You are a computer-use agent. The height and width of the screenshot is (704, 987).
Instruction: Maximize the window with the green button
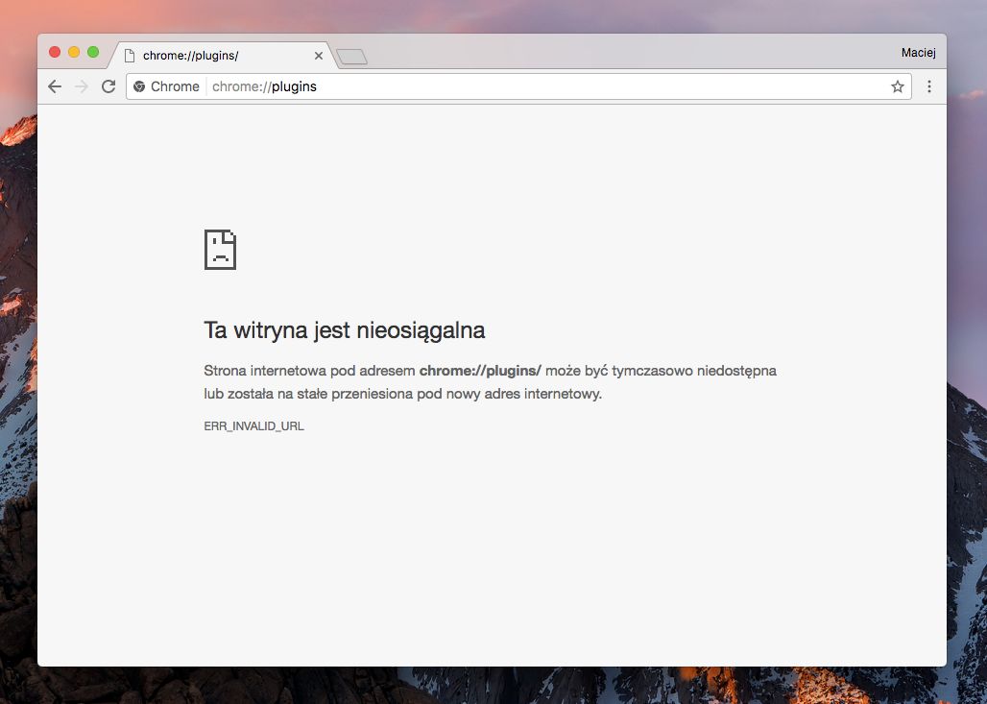(x=93, y=52)
